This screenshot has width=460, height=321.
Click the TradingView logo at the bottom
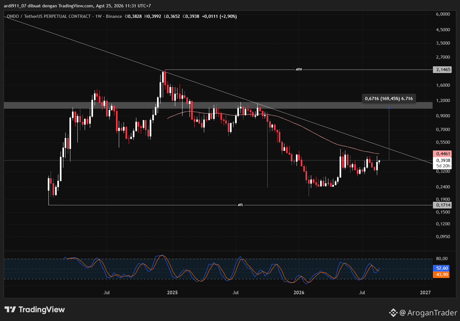click(35, 310)
